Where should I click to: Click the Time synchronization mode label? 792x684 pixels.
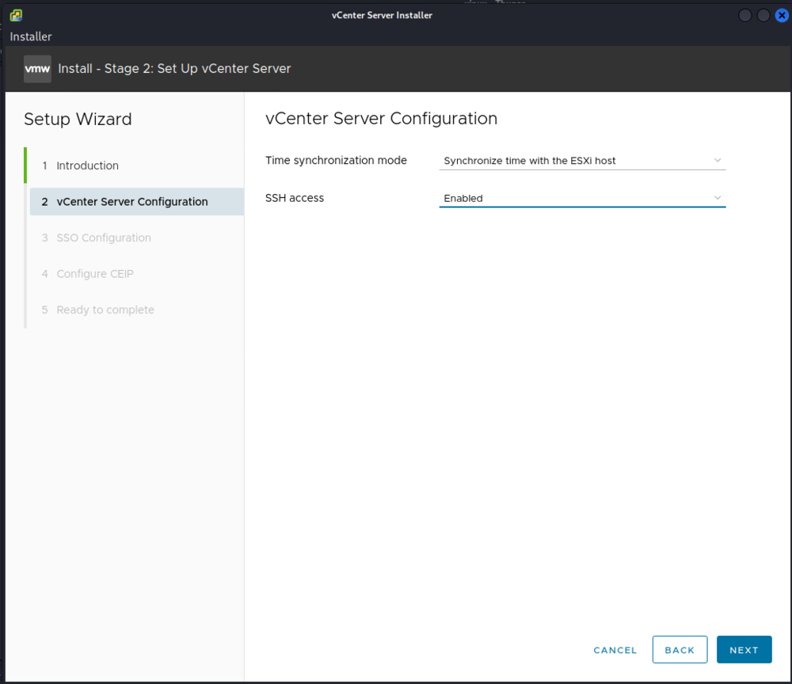point(336,161)
